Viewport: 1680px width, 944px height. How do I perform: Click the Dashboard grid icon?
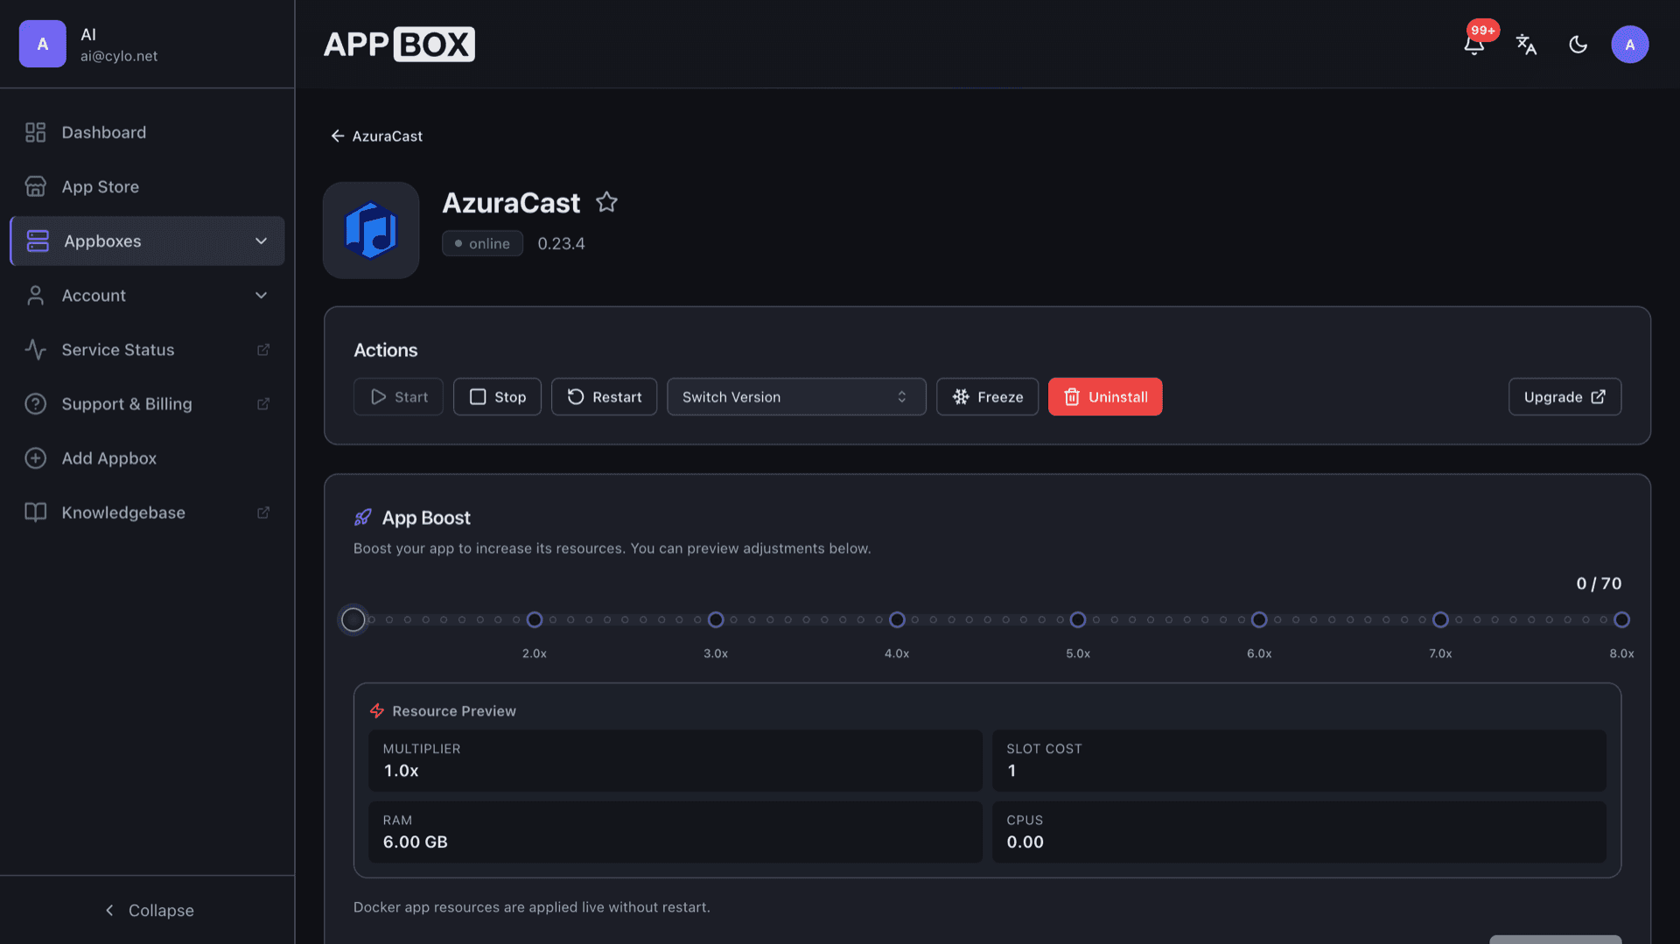click(35, 132)
